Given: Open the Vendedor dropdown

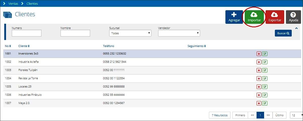Looking at the screenshot, I should (179, 33).
